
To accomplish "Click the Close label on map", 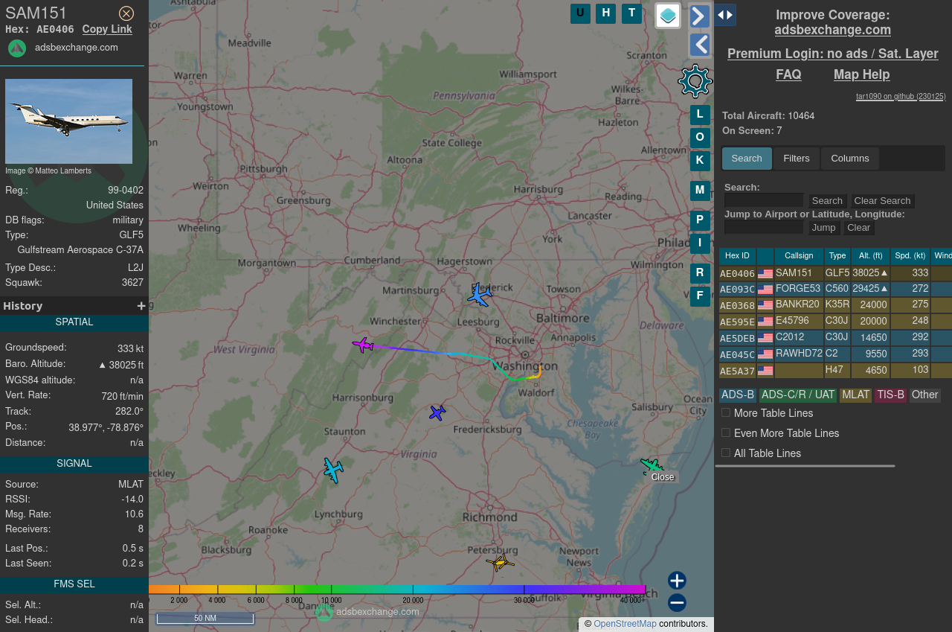I will (663, 477).
